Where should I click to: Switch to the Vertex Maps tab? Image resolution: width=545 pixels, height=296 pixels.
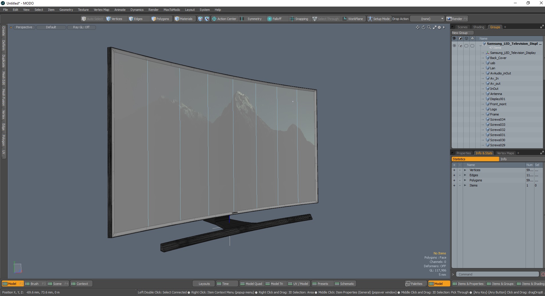[x=505, y=153]
